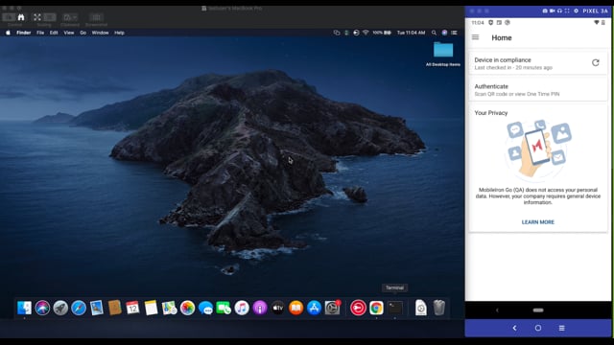Click the Screenshot toolbar button

pos(96,17)
